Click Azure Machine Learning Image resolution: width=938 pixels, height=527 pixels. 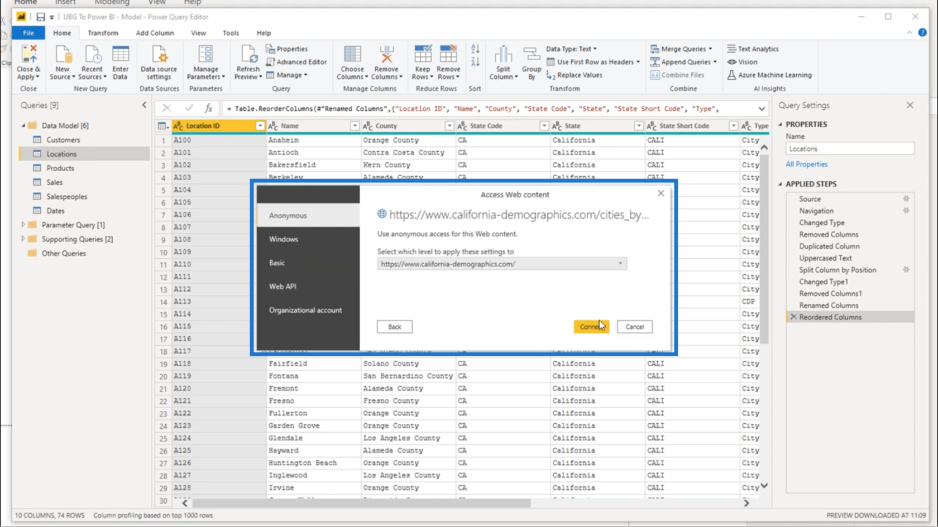coord(769,75)
